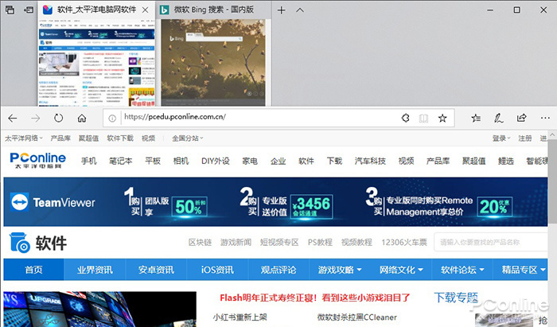Viewport: 557px width, 327px height.
Task: Expand 太平洋网络 dropdown
Action: pyautogui.click(x=23, y=138)
